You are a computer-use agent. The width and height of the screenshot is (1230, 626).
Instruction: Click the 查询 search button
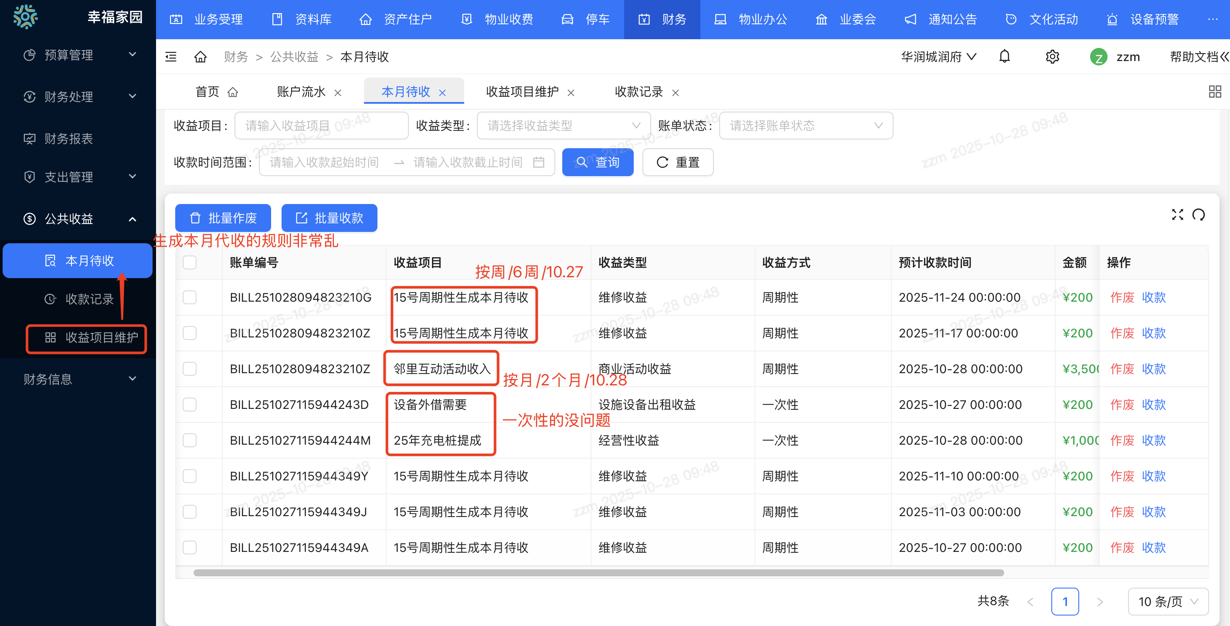pos(598,162)
